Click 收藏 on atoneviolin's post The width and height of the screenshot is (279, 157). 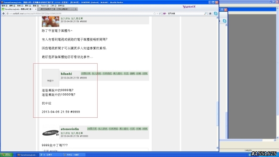(139, 129)
